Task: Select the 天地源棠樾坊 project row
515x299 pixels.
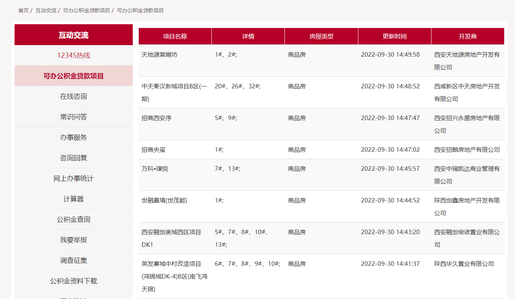Action: coord(160,55)
